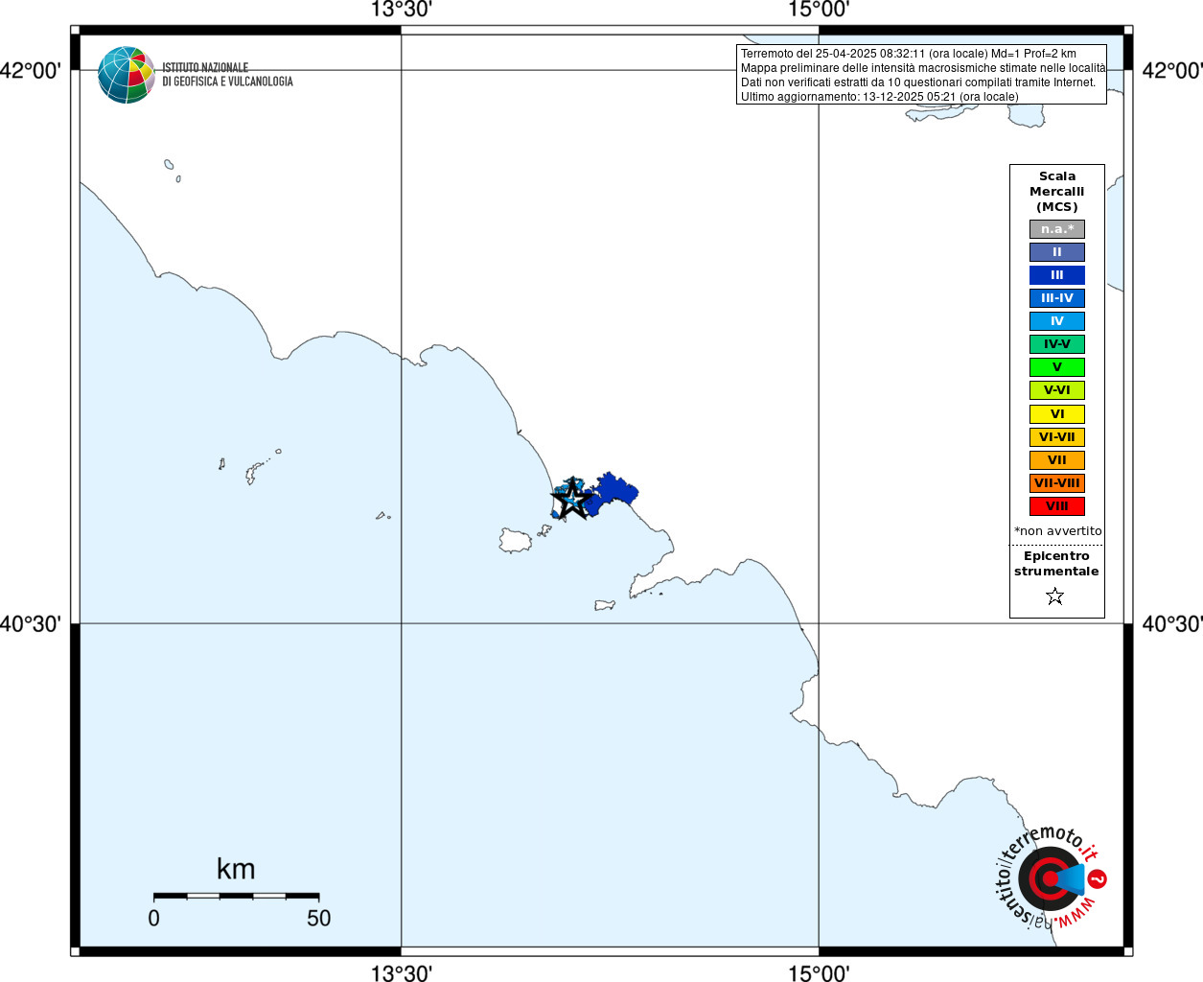Viewport: 1203px width, 982px height.
Task: Click the '*non avvertito' legend note
Action: point(1058,531)
